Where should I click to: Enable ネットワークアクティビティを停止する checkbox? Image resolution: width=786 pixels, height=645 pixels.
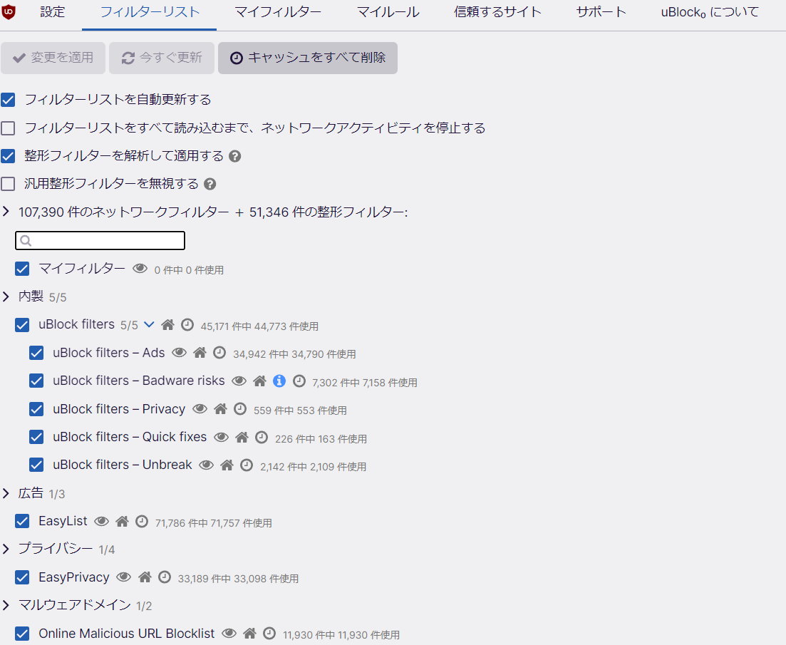(x=8, y=128)
